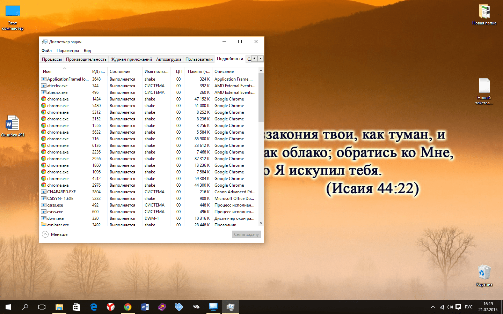Click chrome icon of PID 2976 row
503x314 pixels.
tap(44, 185)
